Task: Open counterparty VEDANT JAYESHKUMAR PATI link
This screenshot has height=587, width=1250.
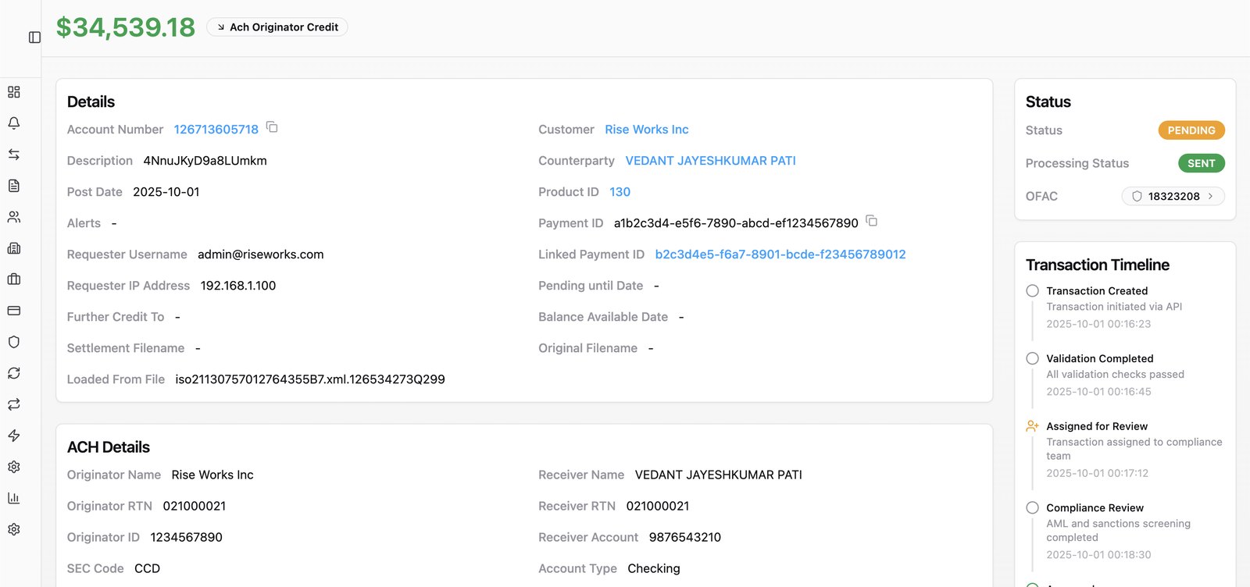Action: [x=711, y=161]
